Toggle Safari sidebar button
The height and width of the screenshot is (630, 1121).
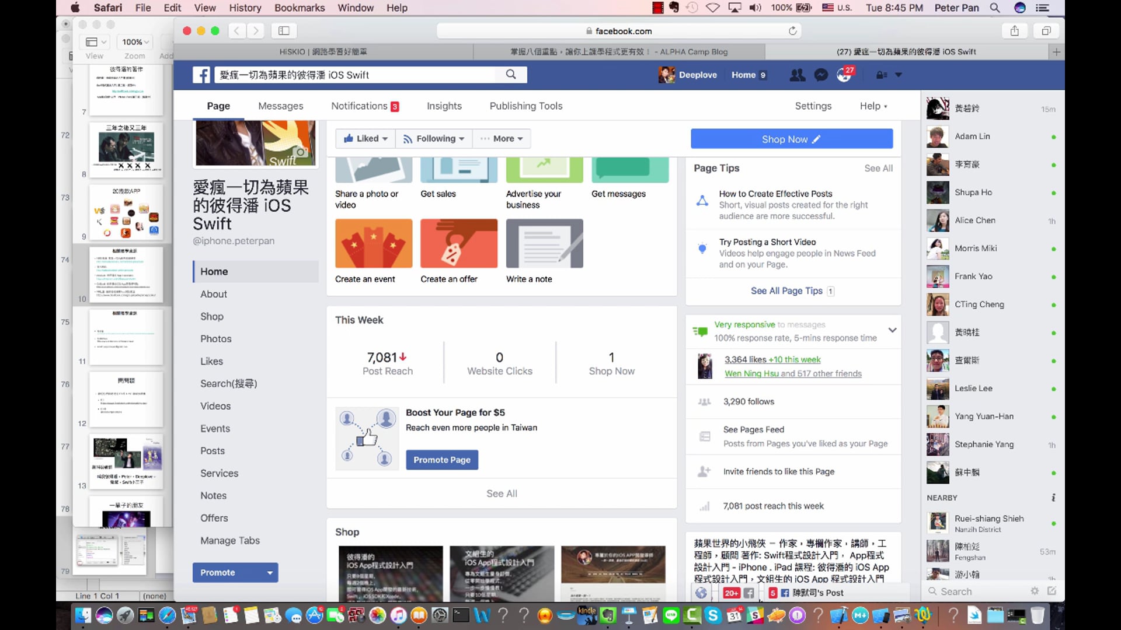click(284, 31)
